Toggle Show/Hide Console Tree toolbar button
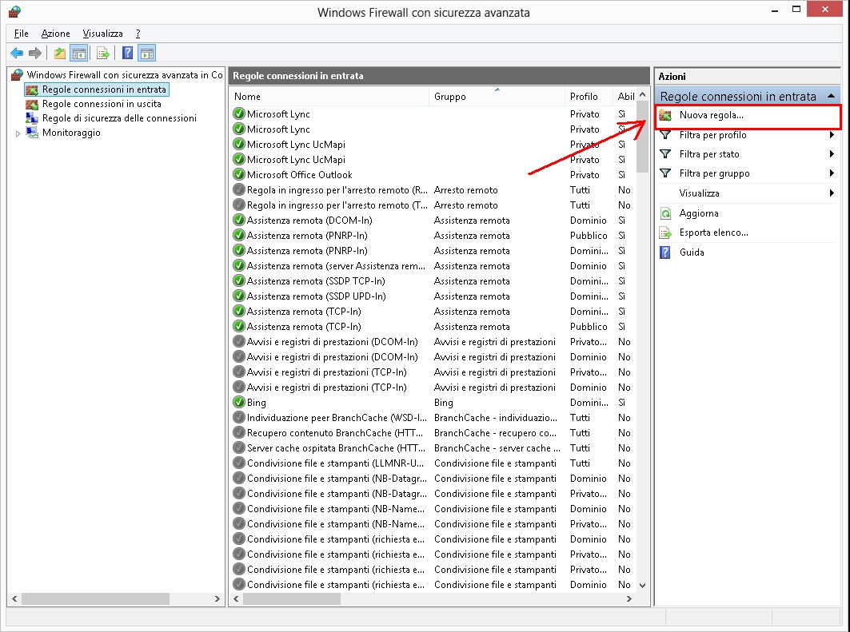 [79, 54]
